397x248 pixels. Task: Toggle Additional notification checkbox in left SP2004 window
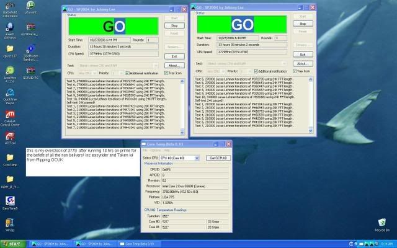(x=127, y=72)
